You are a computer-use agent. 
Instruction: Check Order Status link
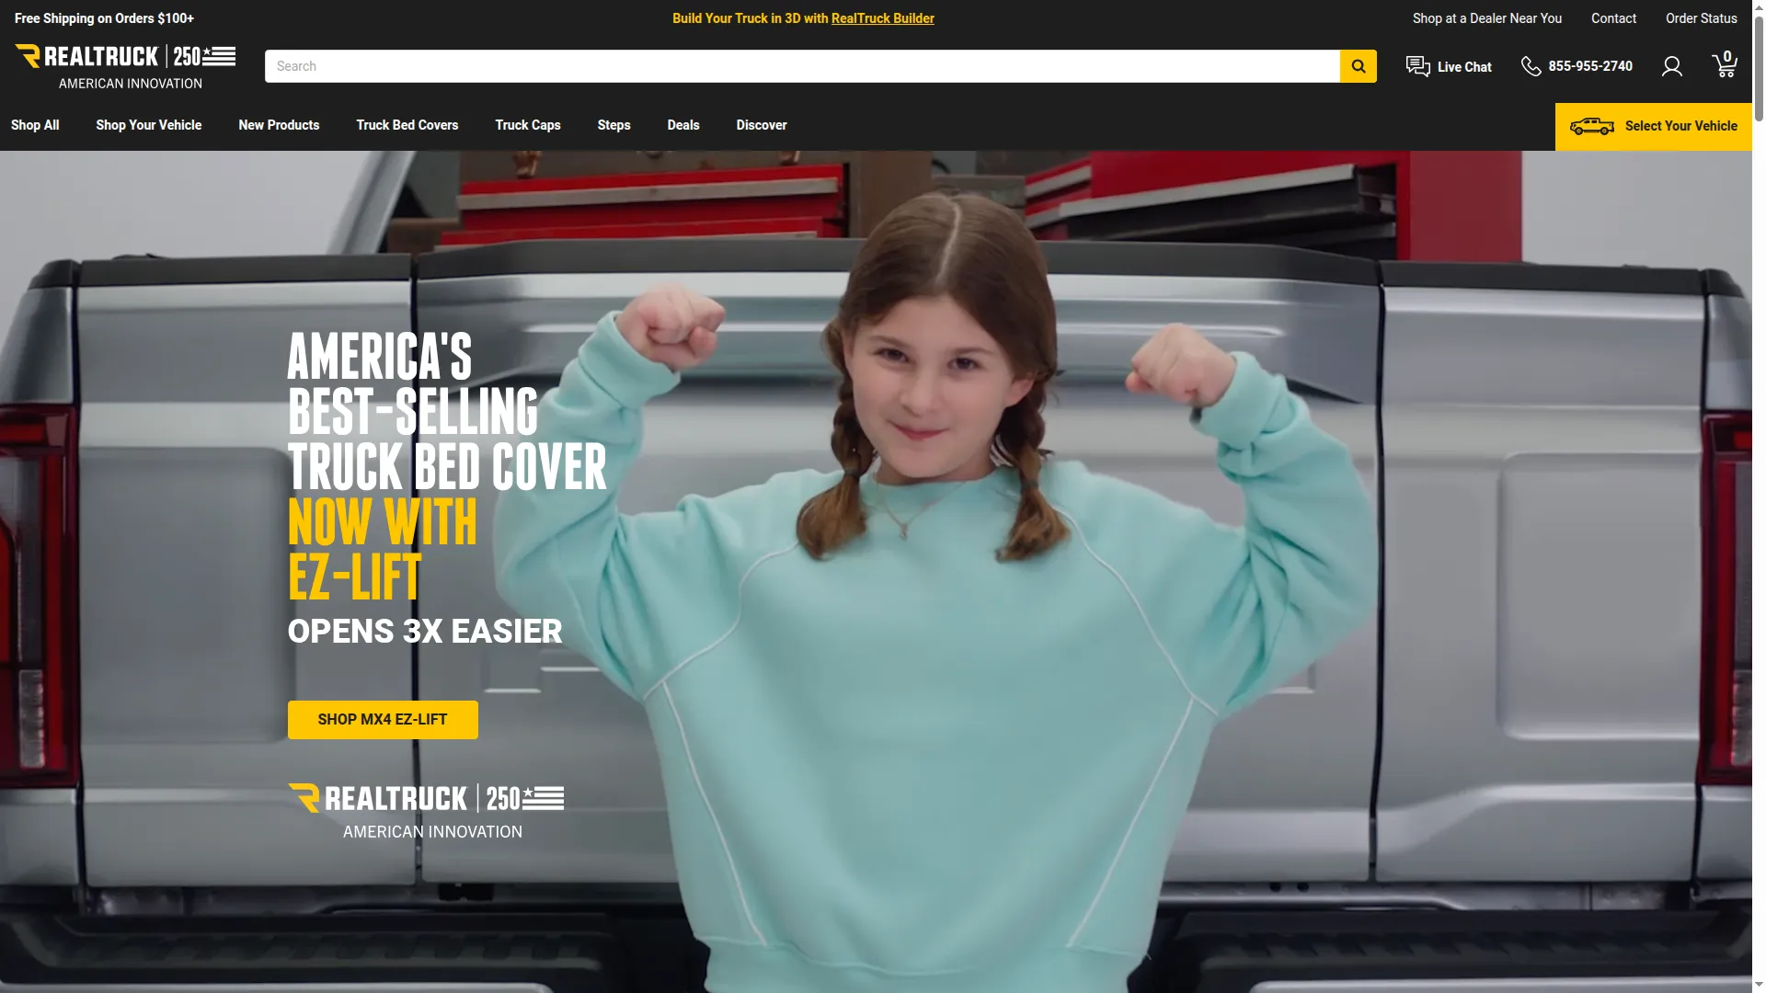(x=1702, y=18)
